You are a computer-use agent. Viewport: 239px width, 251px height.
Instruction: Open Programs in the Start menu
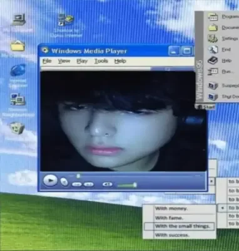[223, 17]
